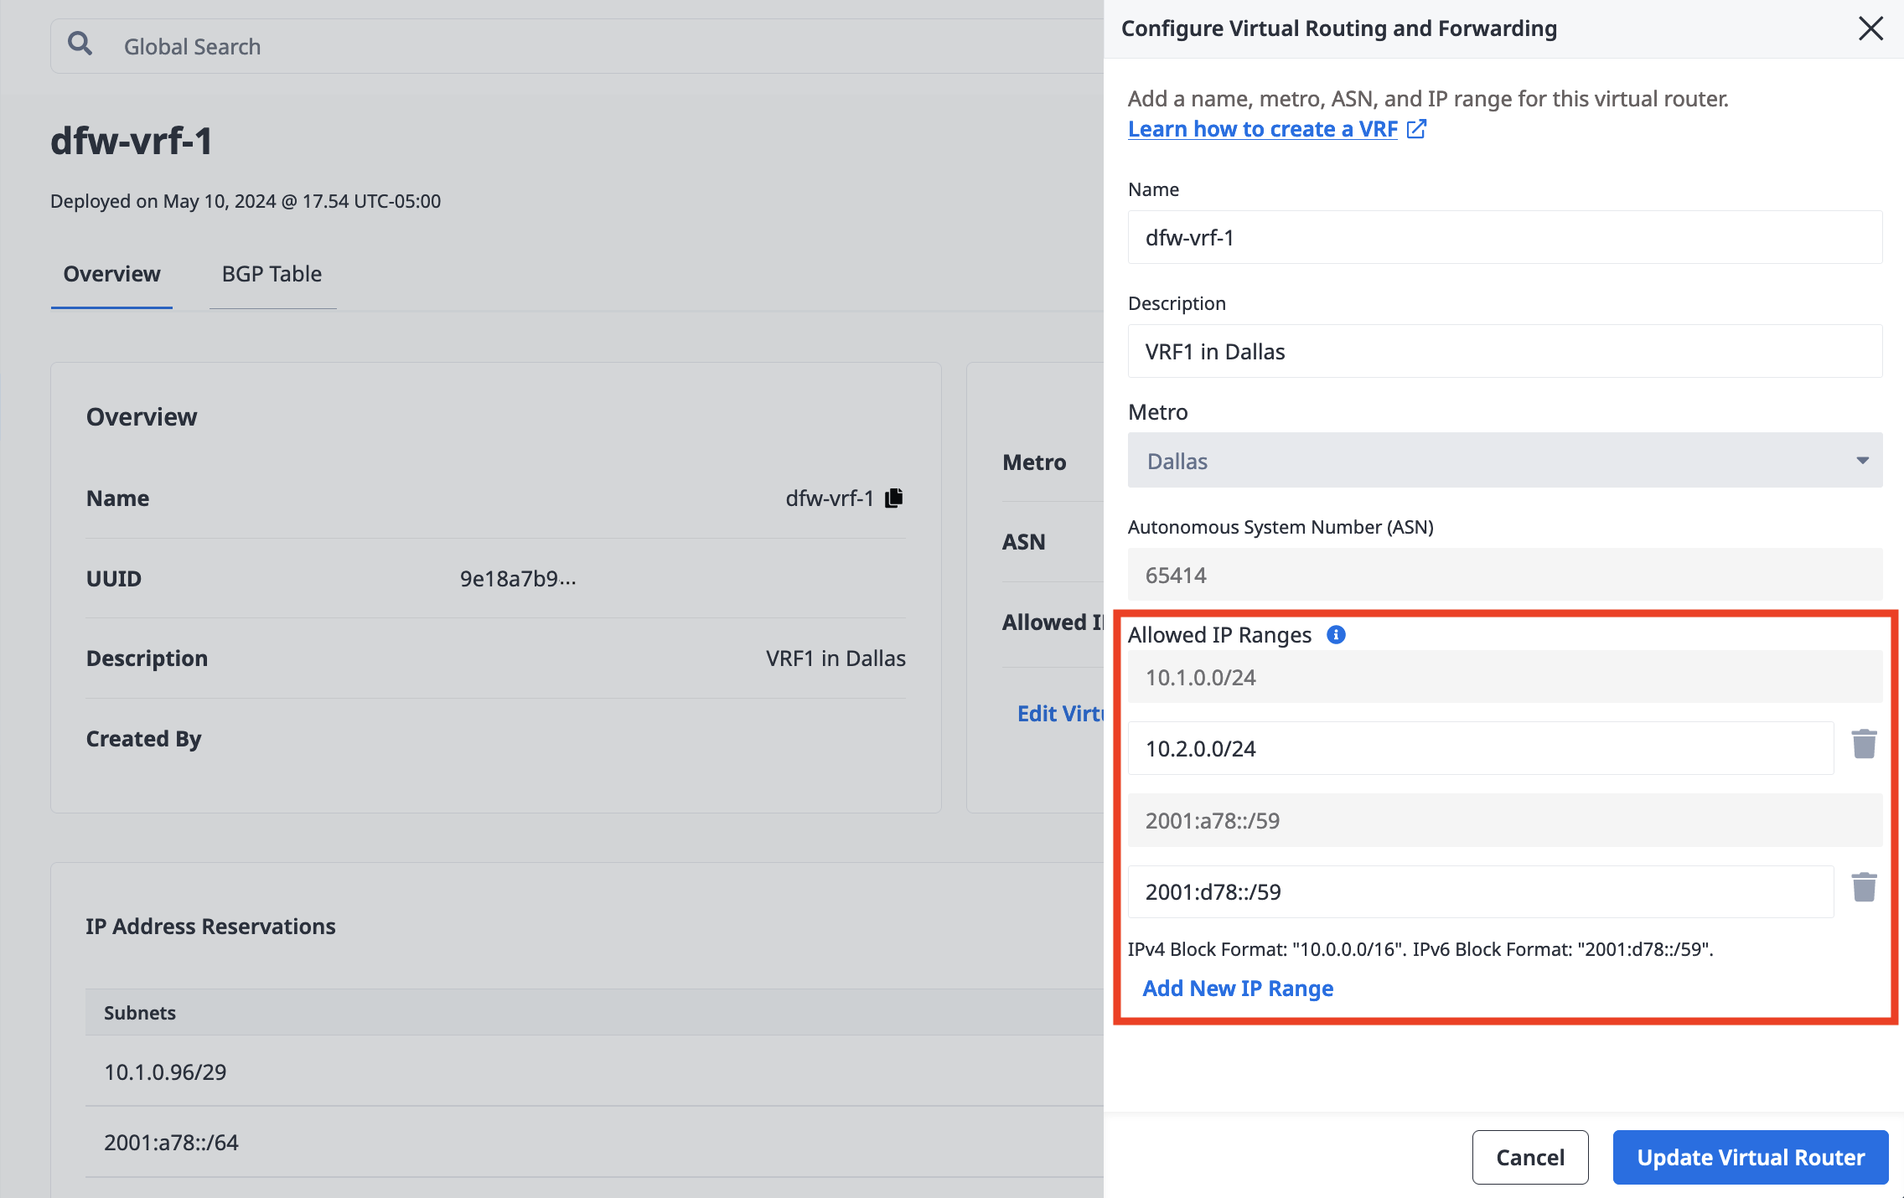The image size is (1904, 1198).
Task: Delete the 10.2.0.0/24 IP range
Action: click(x=1864, y=744)
